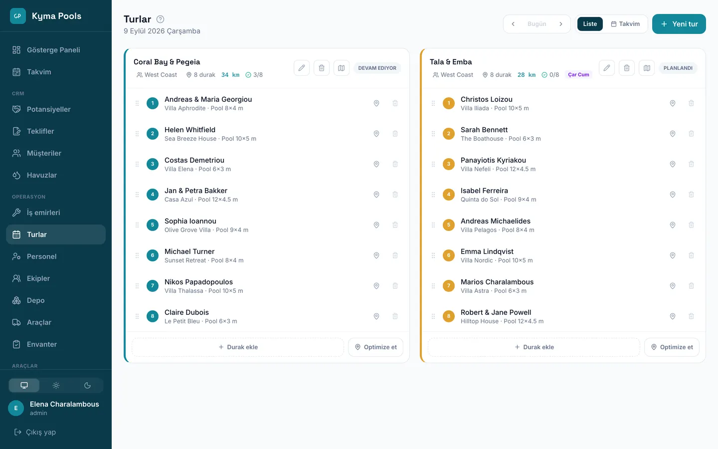Open Gösterge Paneli page
The image size is (718, 449).
[x=56, y=50]
